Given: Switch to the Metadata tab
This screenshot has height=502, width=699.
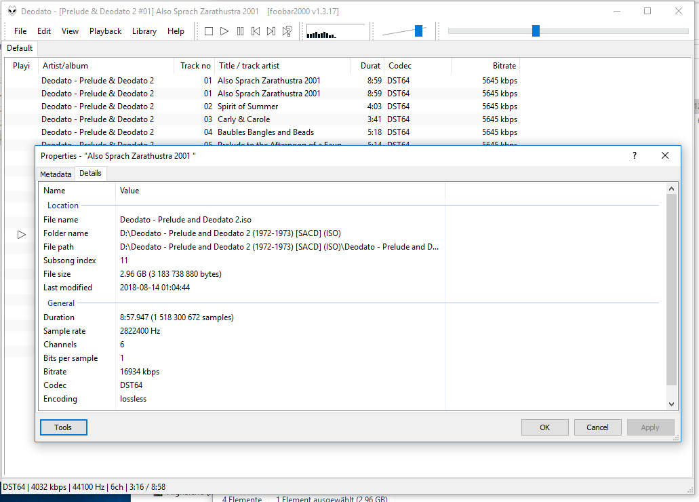Looking at the screenshot, I should click(56, 174).
